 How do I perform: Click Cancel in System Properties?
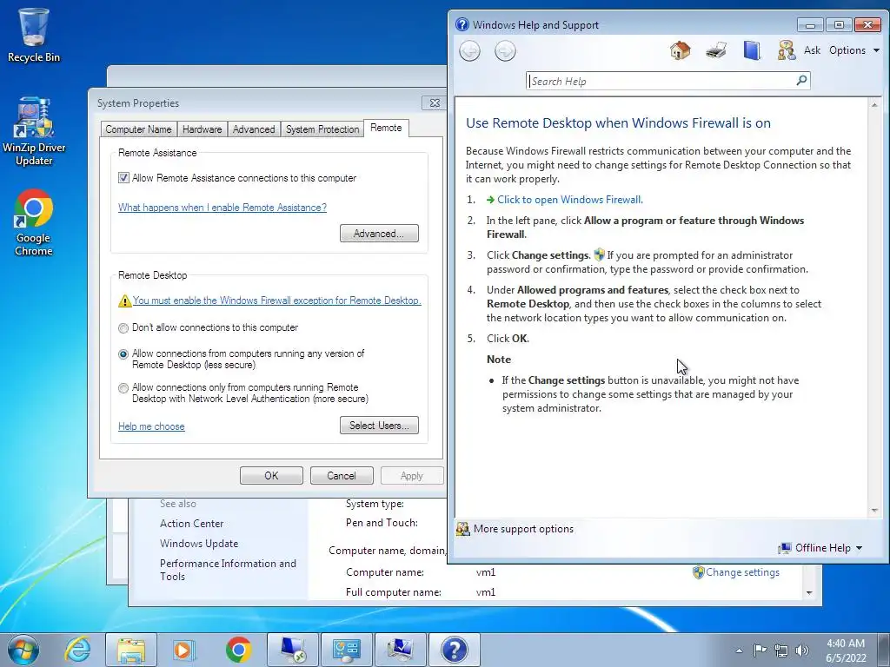click(342, 475)
